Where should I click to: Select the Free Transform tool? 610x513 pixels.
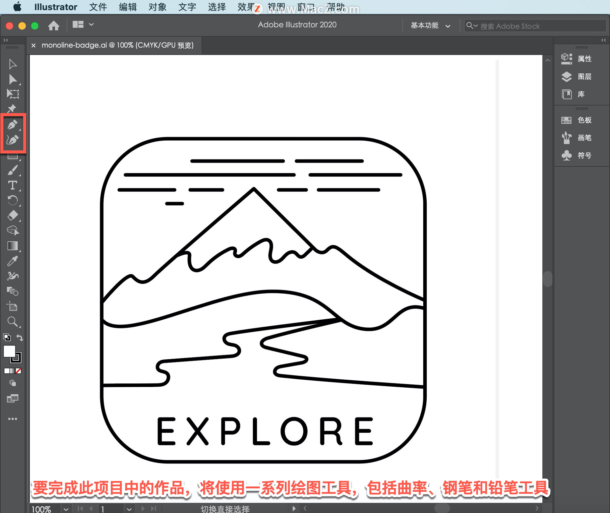click(13, 94)
